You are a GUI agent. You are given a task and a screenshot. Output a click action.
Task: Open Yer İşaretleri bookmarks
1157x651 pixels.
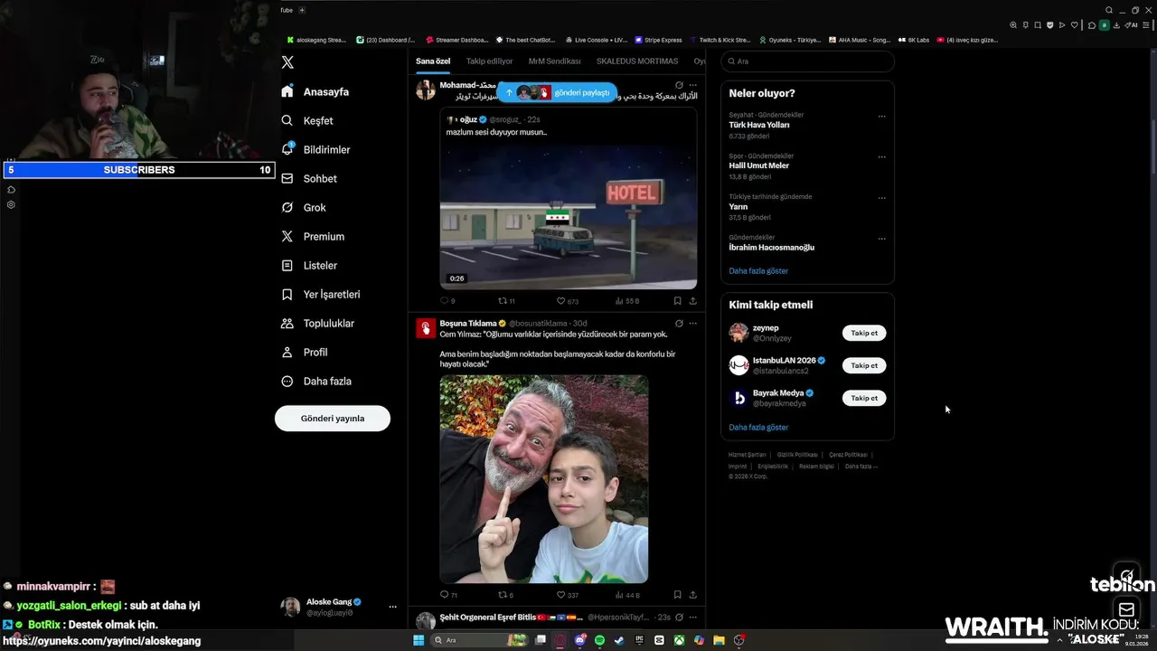(x=321, y=294)
